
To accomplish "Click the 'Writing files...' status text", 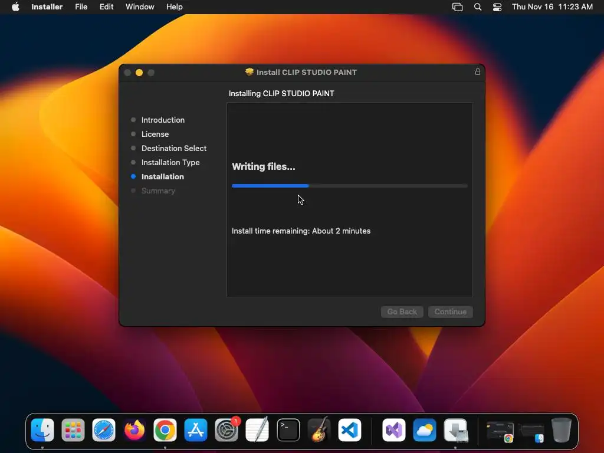I will (264, 166).
